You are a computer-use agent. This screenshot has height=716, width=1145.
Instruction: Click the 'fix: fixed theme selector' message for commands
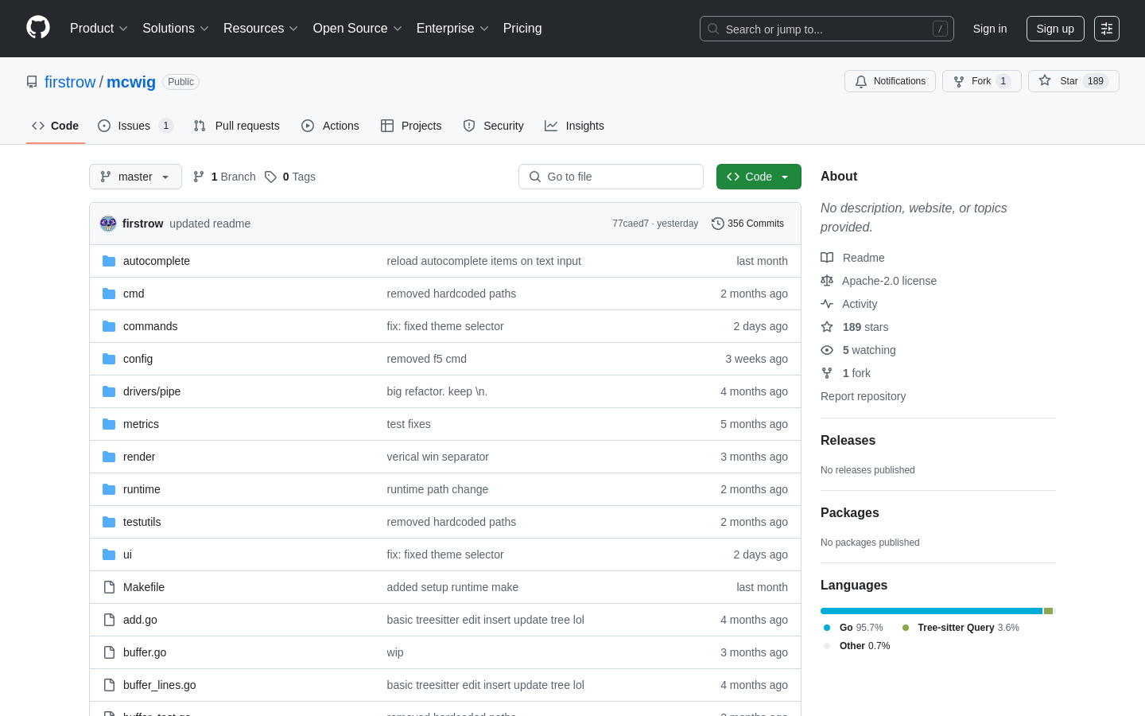click(x=445, y=326)
